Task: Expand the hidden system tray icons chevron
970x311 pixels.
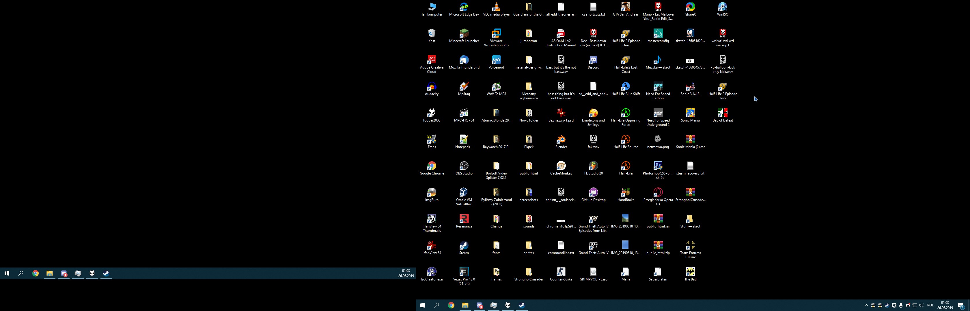Action: 866,305
